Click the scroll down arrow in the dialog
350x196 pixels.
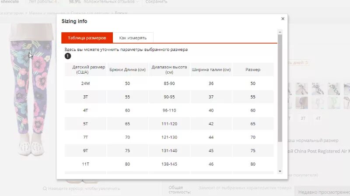point(280,171)
